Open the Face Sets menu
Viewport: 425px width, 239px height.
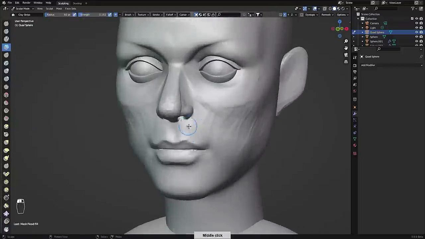(70, 9)
